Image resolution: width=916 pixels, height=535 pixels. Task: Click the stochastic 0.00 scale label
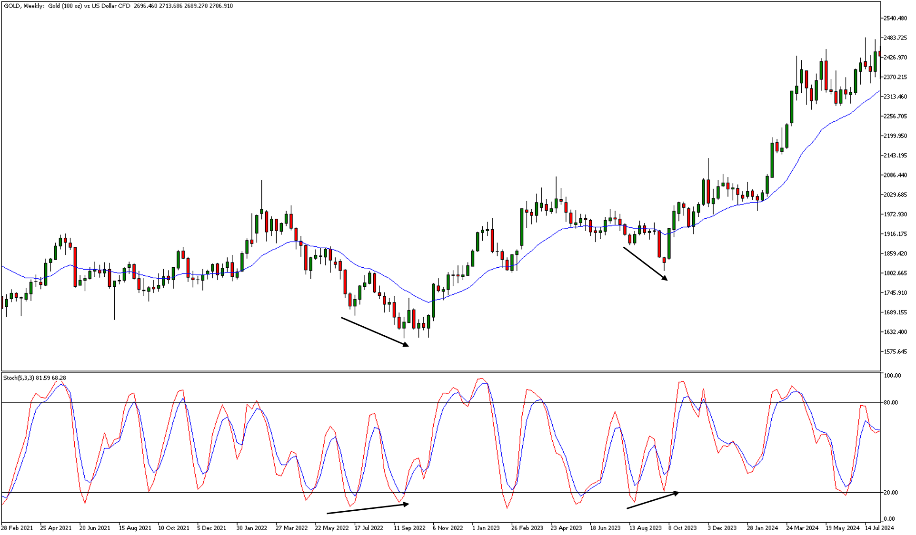click(889, 519)
